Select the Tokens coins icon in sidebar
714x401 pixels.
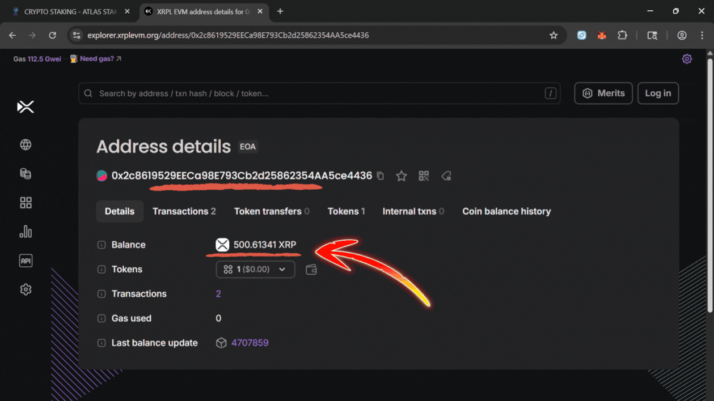coord(25,173)
